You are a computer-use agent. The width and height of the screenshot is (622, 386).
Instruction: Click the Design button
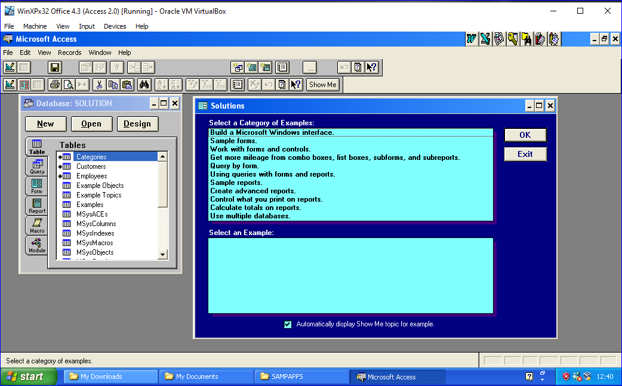[137, 124]
